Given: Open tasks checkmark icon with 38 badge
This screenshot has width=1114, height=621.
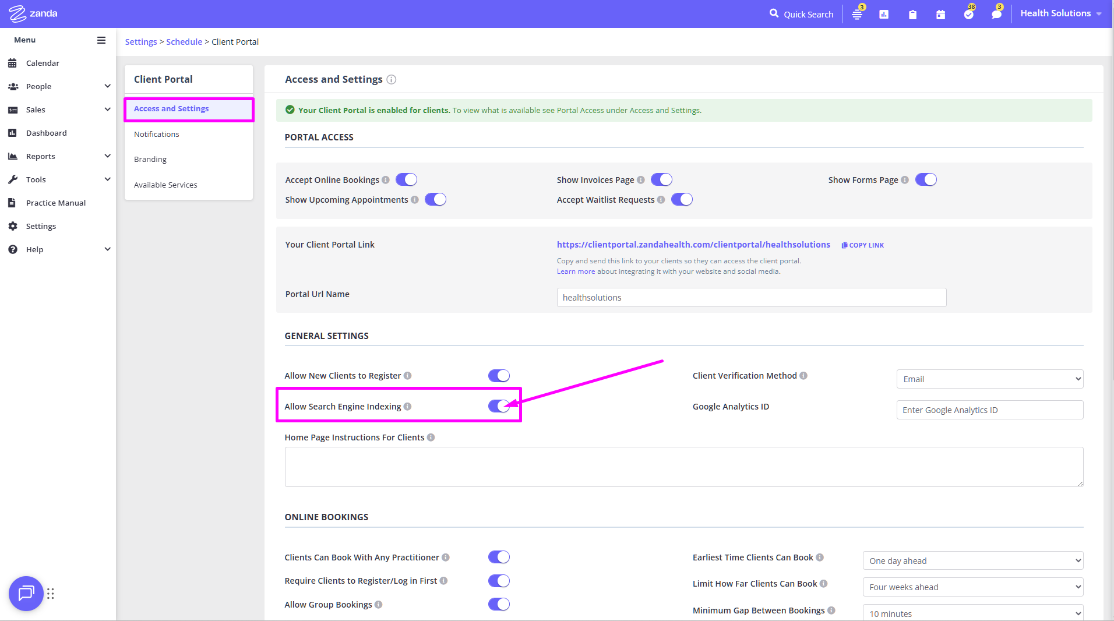Looking at the screenshot, I should coord(968,14).
